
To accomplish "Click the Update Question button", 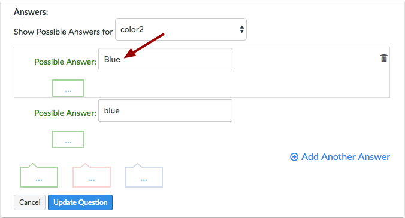I will (x=80, y=202).
